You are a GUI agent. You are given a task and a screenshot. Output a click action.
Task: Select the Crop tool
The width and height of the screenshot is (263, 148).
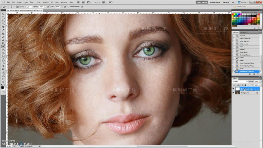[x=3, y=27]
